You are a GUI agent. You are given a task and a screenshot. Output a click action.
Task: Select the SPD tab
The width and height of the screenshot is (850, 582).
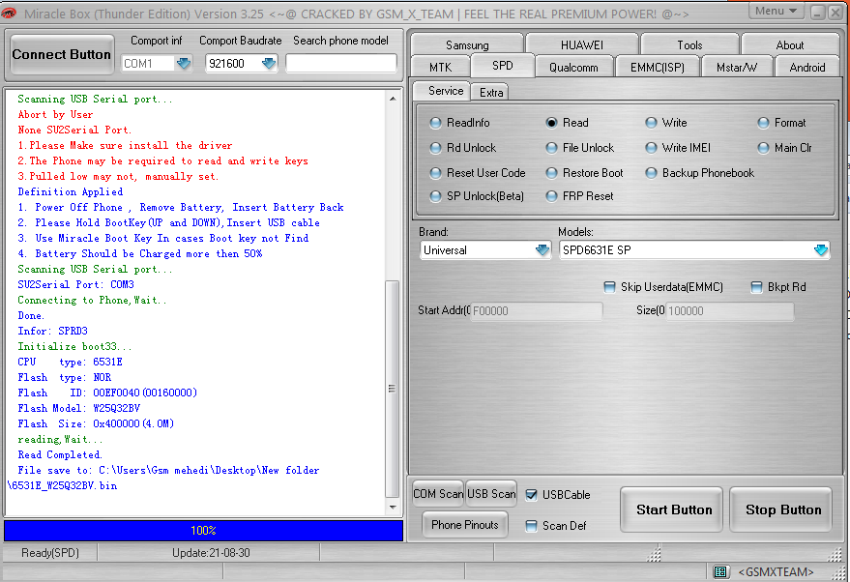pos(503,66)
